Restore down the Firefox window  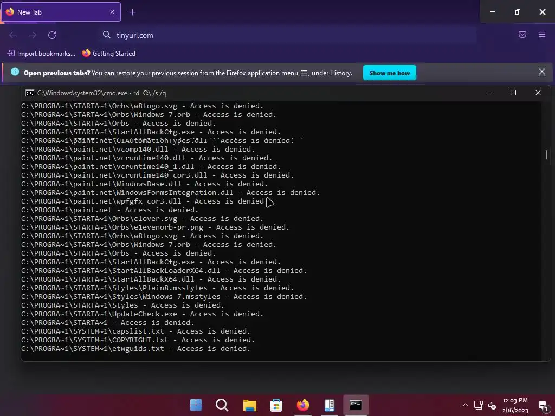pyautogui.click(x=518, y=12)
